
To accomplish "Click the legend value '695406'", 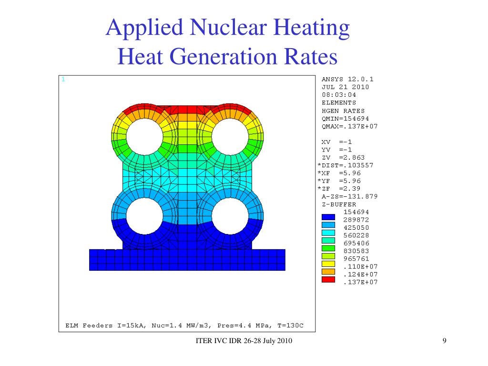I will 356,243.
